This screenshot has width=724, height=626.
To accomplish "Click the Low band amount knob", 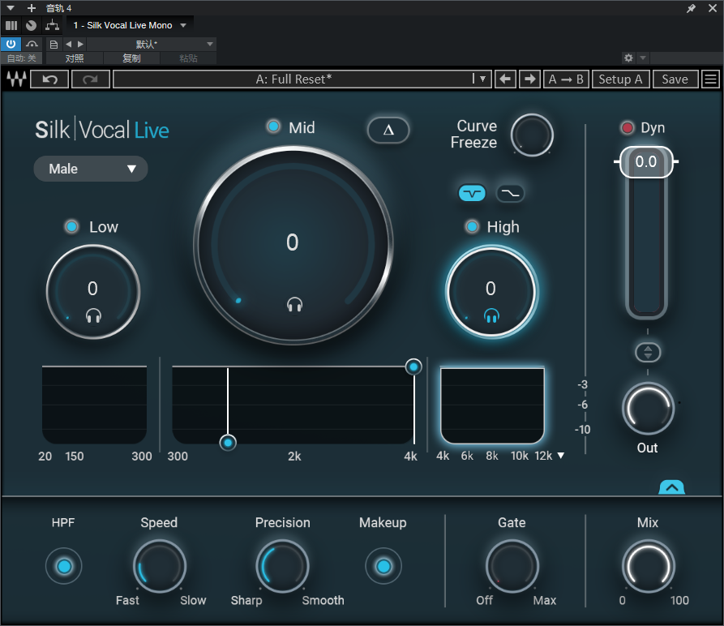I will (93, 292).
